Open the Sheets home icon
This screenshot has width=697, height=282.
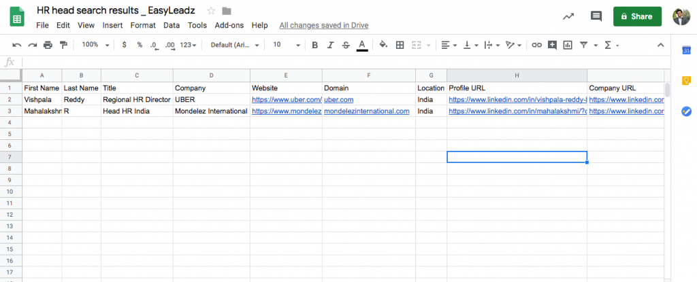(17, 18)
